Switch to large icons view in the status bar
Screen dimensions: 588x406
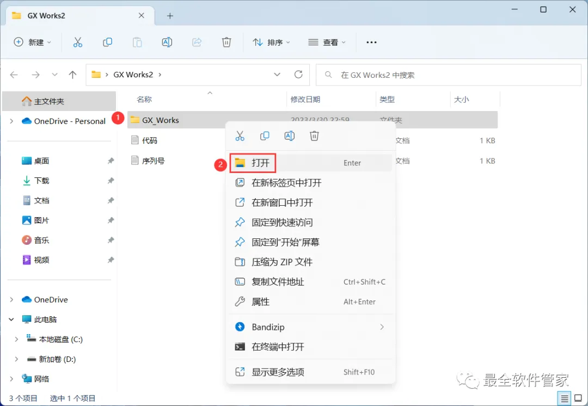tap(578, 398)
